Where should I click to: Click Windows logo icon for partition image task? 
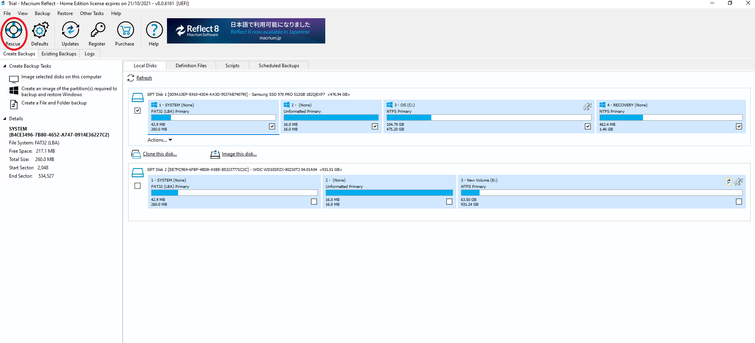point(14,91)
